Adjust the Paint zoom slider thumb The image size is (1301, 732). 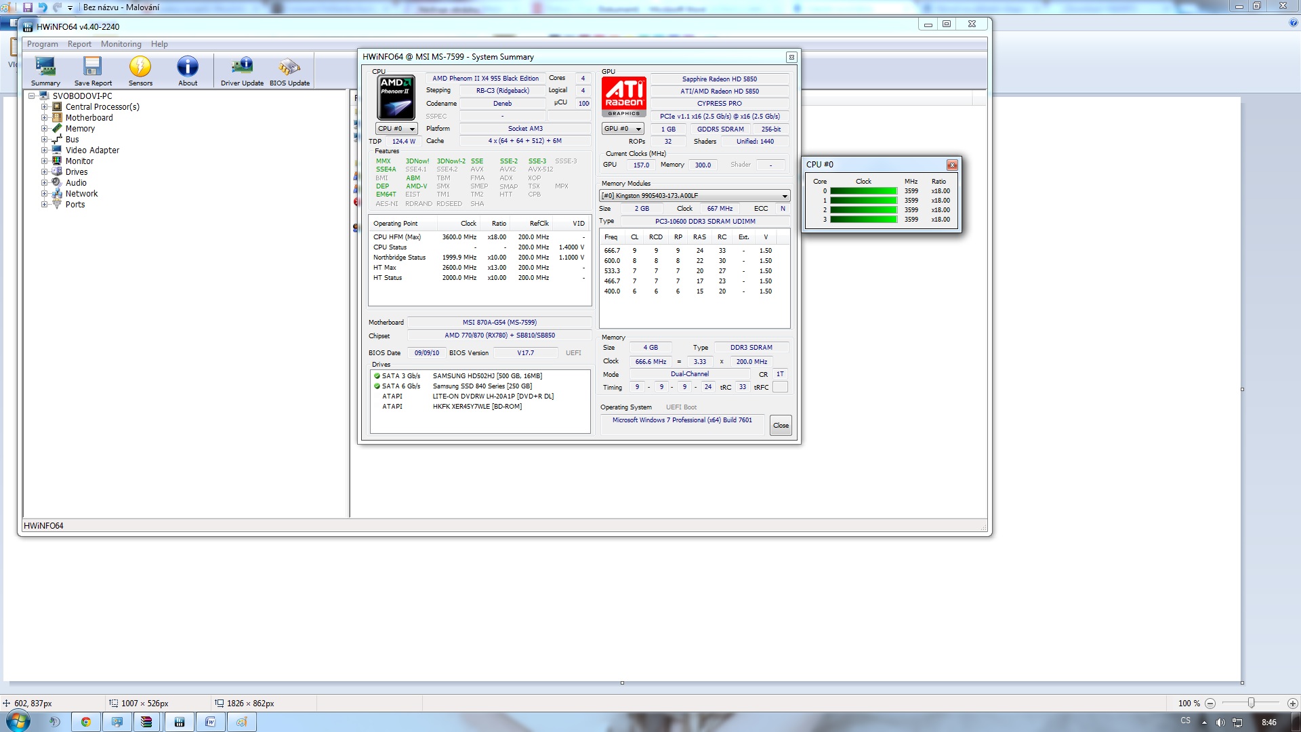1251,704
